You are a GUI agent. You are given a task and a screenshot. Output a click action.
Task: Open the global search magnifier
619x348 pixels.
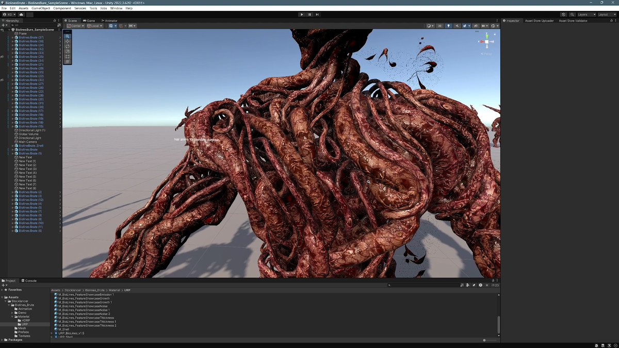pos(573,14)
